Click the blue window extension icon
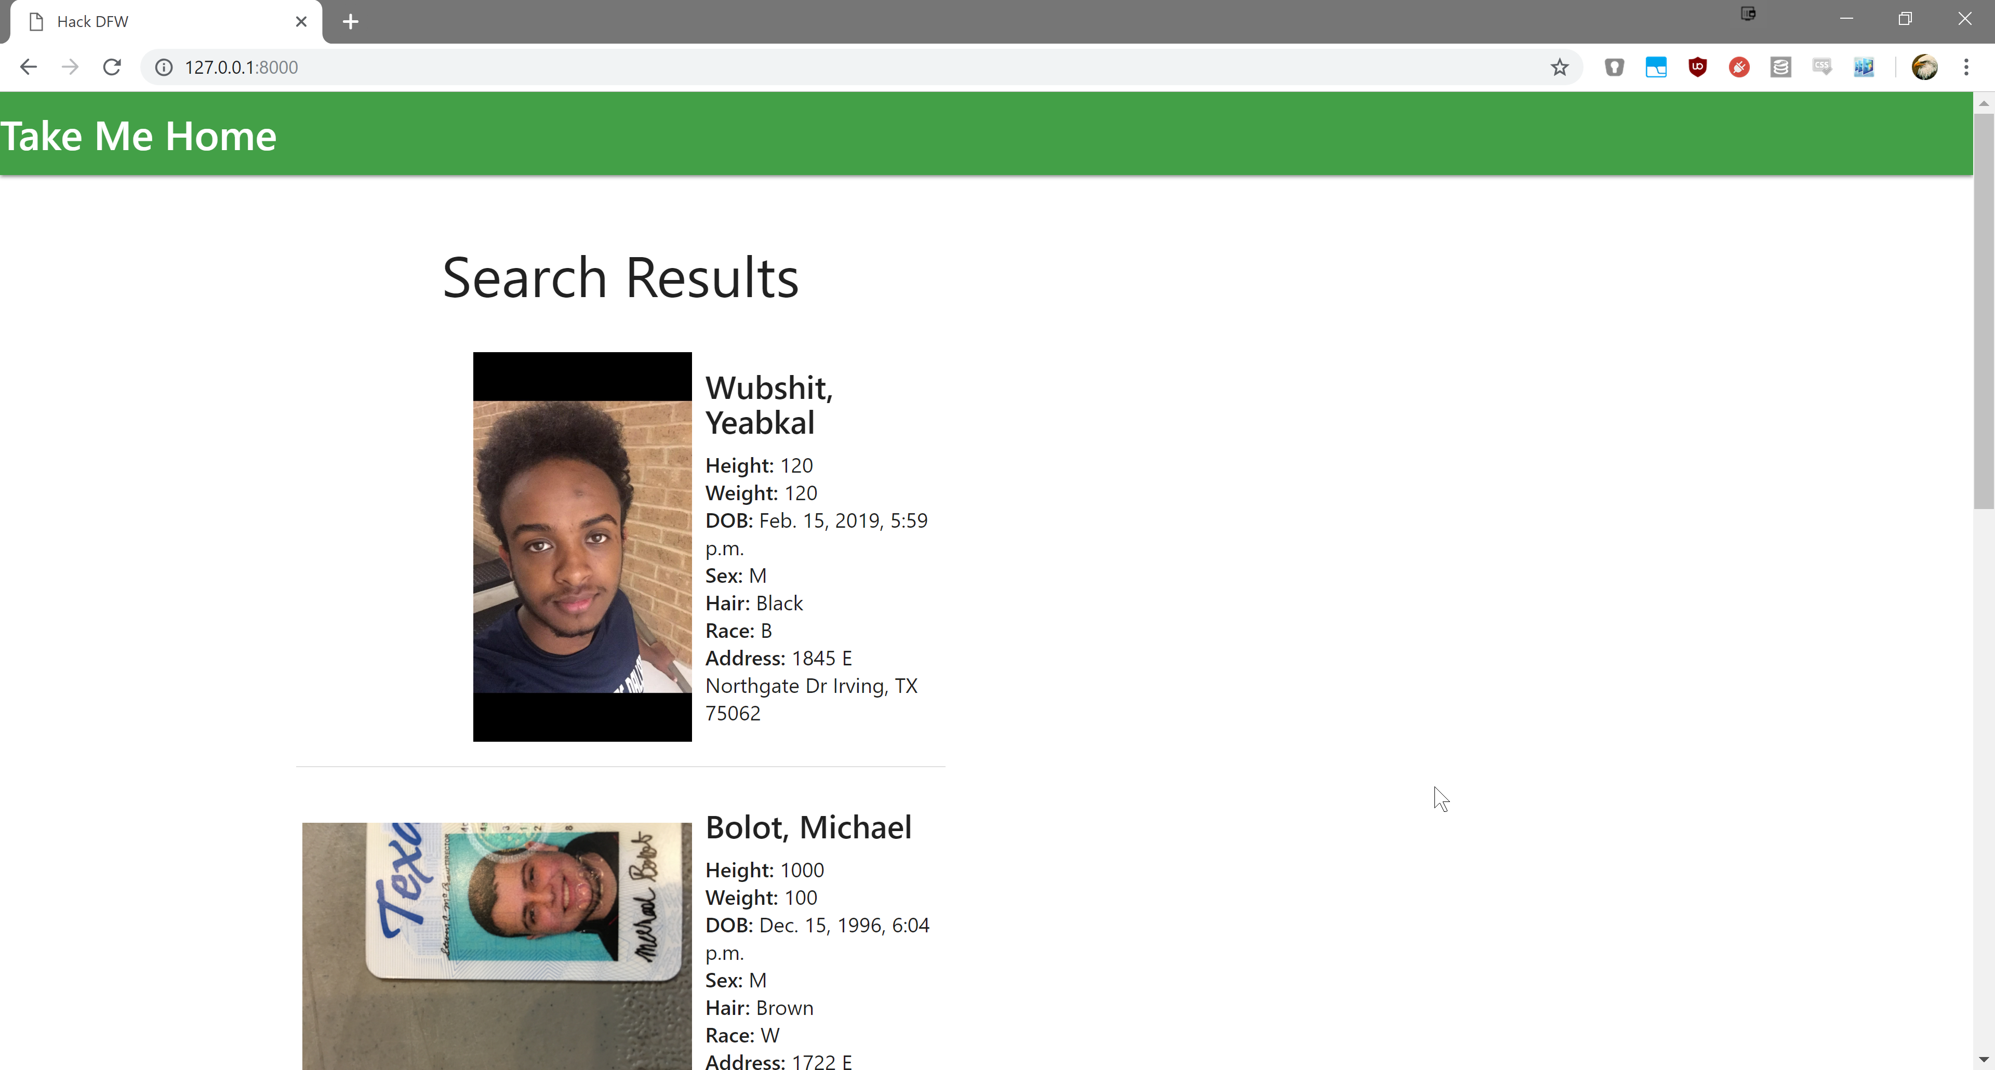 pyautogui.click(x=1656, y=68)
